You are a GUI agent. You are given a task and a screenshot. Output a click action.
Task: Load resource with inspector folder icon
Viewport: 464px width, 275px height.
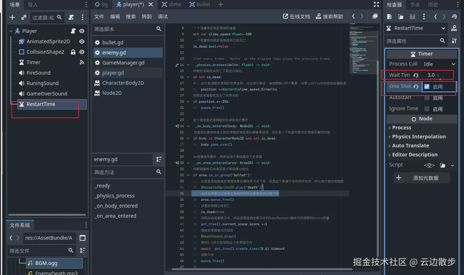pyautogui.click(x=401, y=17)
